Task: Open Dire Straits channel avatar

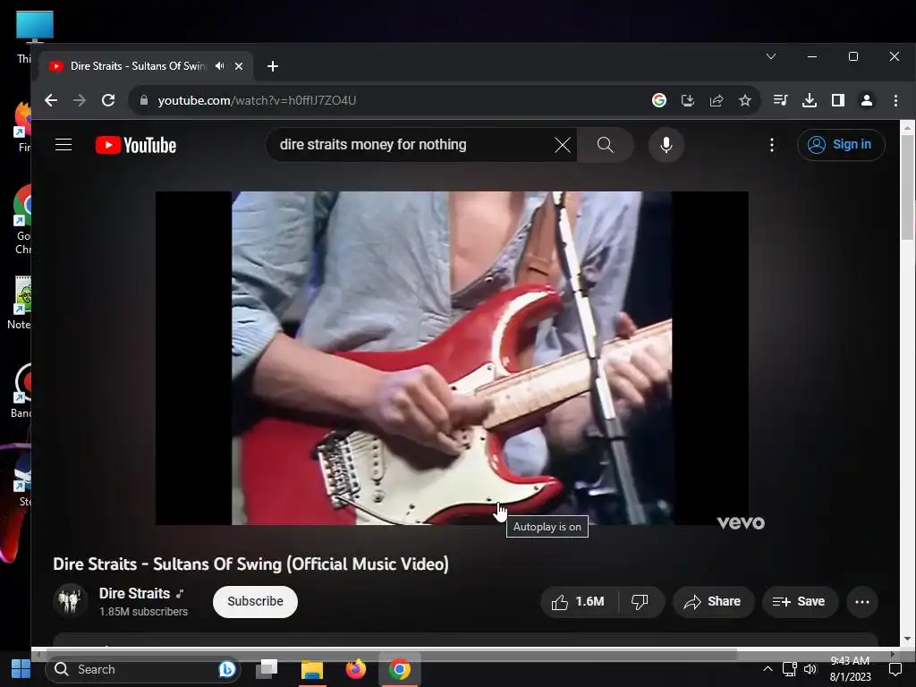Action: [70, 600]
